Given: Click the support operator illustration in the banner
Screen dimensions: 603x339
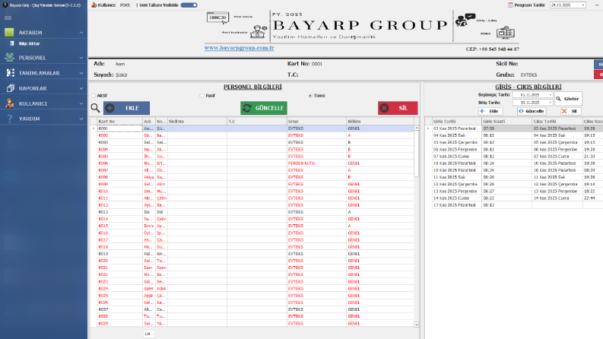Looking at the screenshot, I should (x=259, y=32).
